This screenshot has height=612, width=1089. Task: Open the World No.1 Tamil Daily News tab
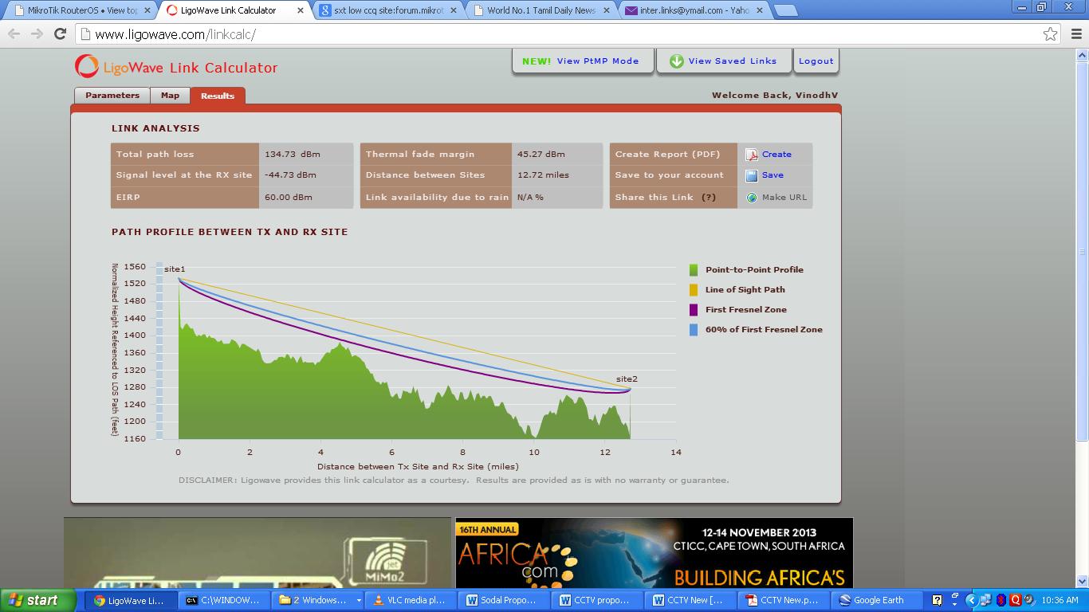click(542, 10)
